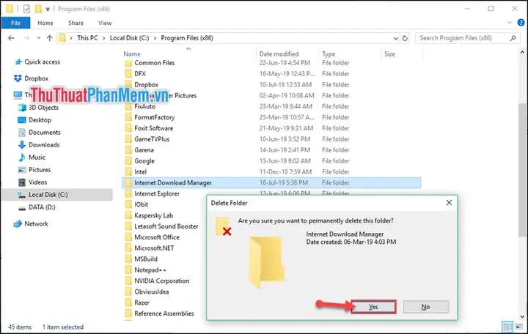Select the Google folder icon
This screenshot has width=528, height=334.
click(128, 161)
